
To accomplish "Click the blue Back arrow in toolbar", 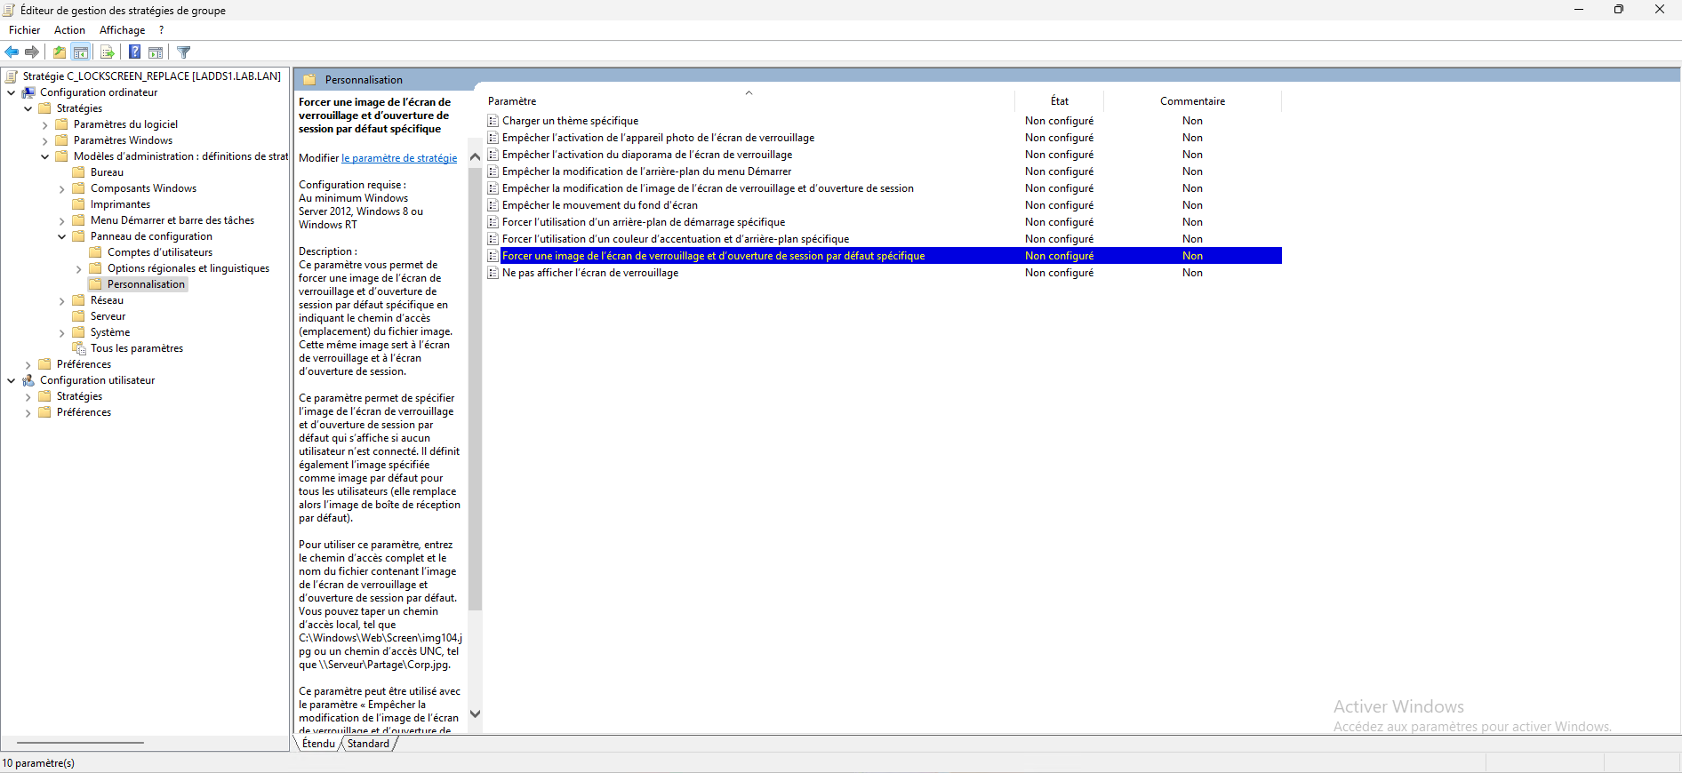I will pyautogui.click(x=12, y=52).
